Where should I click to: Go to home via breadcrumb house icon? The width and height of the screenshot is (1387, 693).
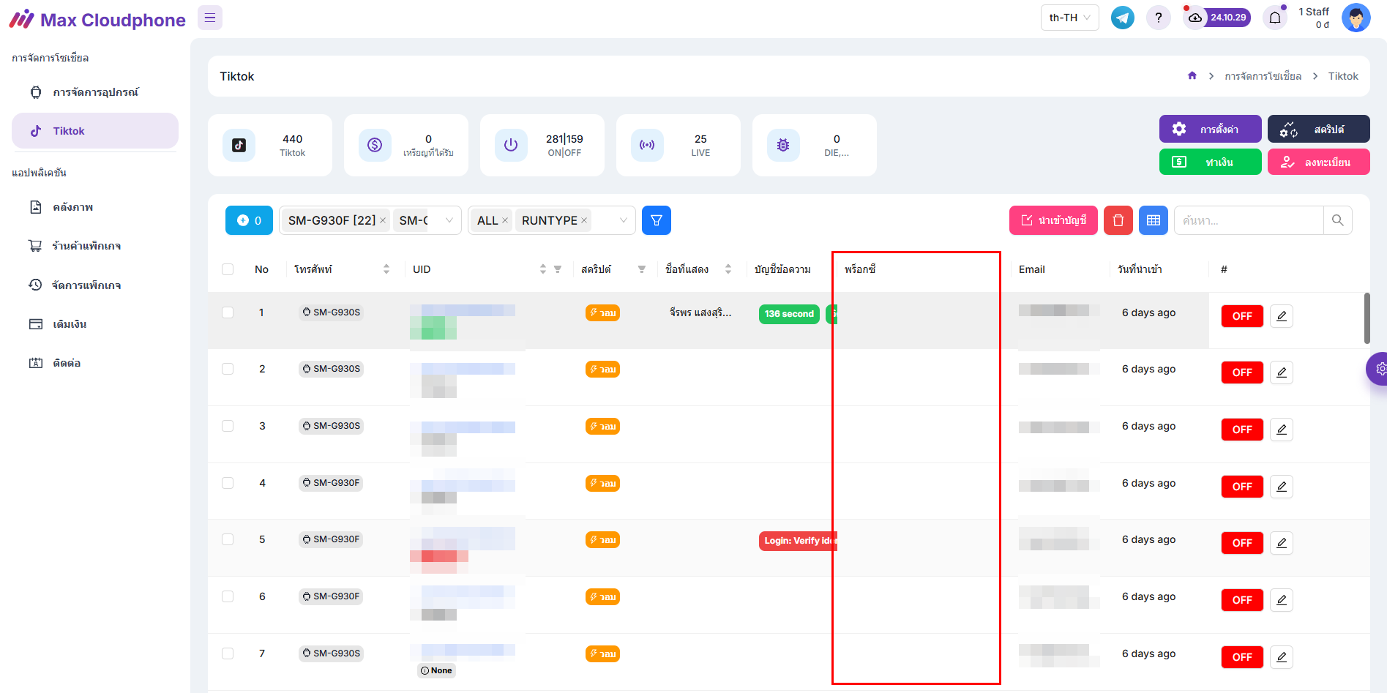pyautogui.click(x=1192, y=75)
